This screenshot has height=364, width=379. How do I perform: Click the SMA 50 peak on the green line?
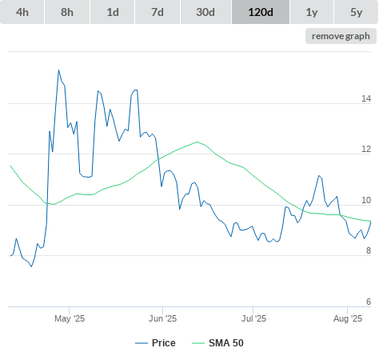tap(197, 142)
